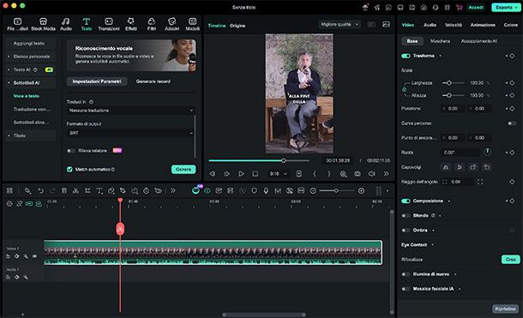Open the Migliore qualità dropdown
This screenshot has width=523, height=318.
point(340,24)
